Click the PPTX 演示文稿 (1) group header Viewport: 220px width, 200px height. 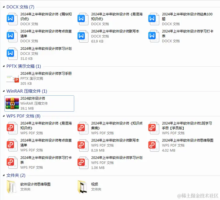point(24,66)
